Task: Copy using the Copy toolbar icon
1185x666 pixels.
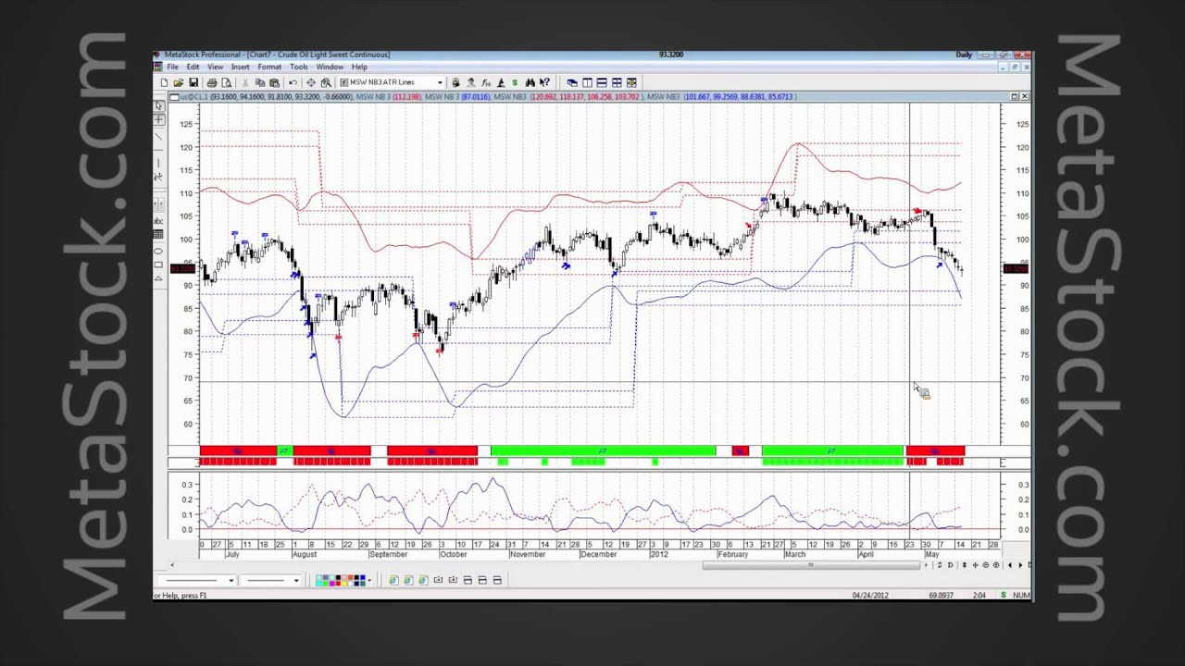Action: [260, 82]
